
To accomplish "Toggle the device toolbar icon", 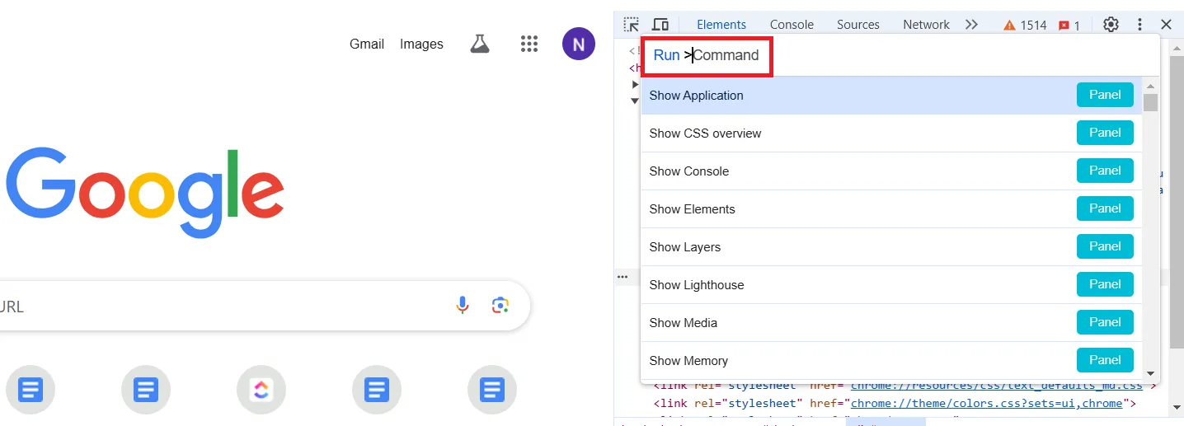I will (x=660, y=25).
